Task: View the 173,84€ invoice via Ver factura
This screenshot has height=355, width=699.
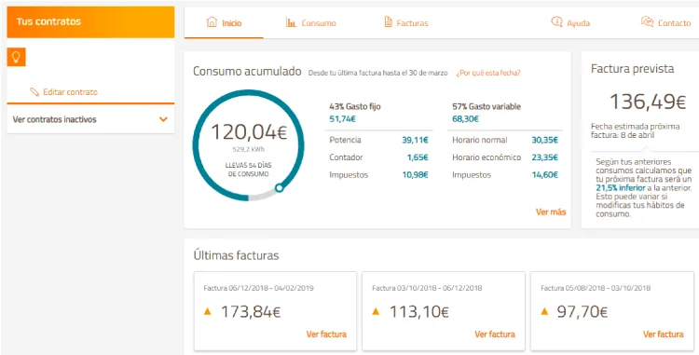Action: (x=326, y=335)
